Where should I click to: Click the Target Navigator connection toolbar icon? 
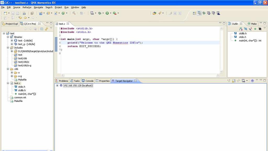243,81
